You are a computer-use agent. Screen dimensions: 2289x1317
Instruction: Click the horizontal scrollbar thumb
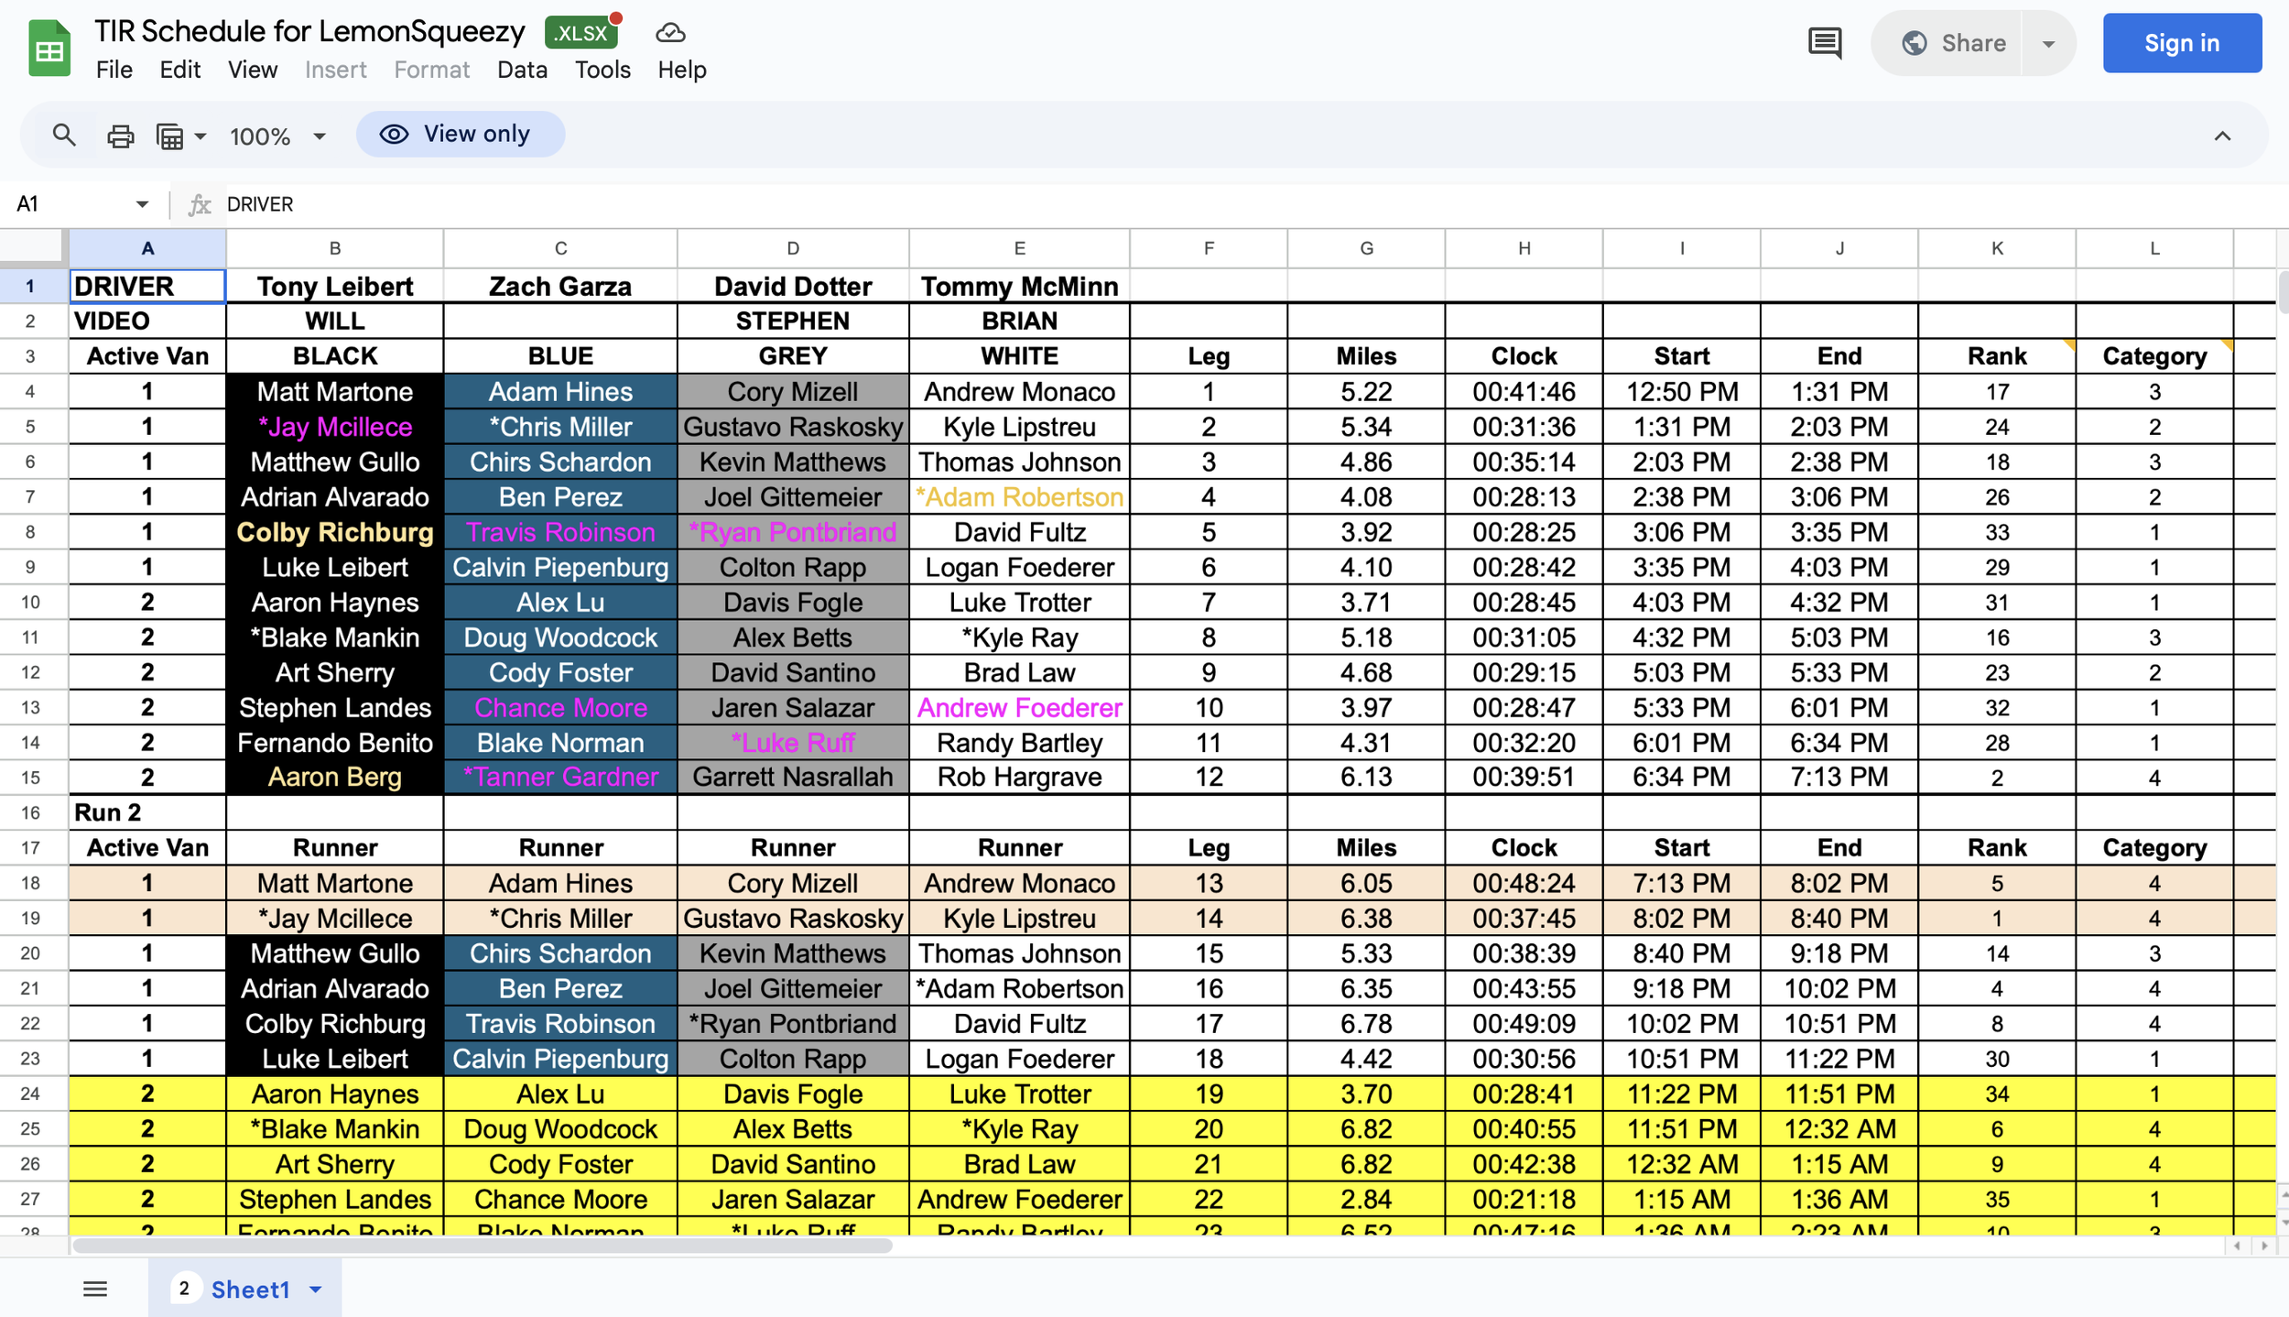coord(483,1246)
